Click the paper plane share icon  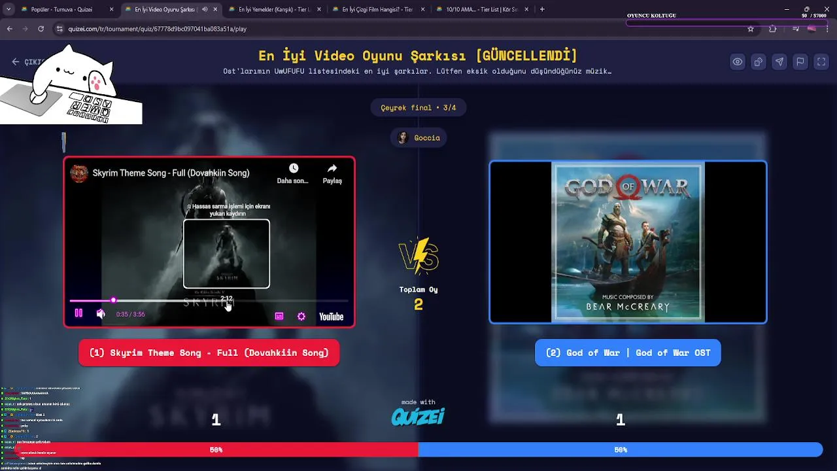779,62
